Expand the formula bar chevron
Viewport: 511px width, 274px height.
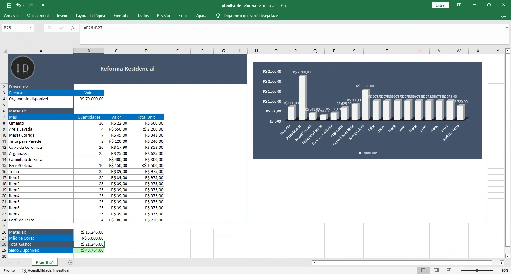(507, 28)
